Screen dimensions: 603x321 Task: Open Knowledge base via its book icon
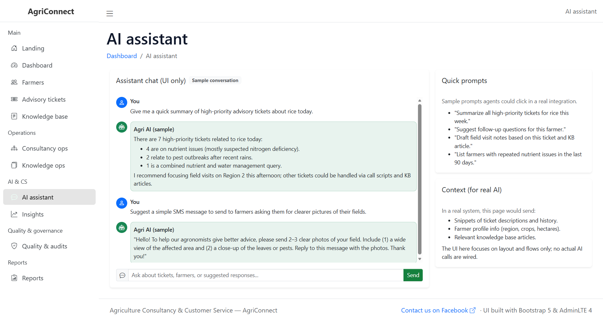(14, 116)
